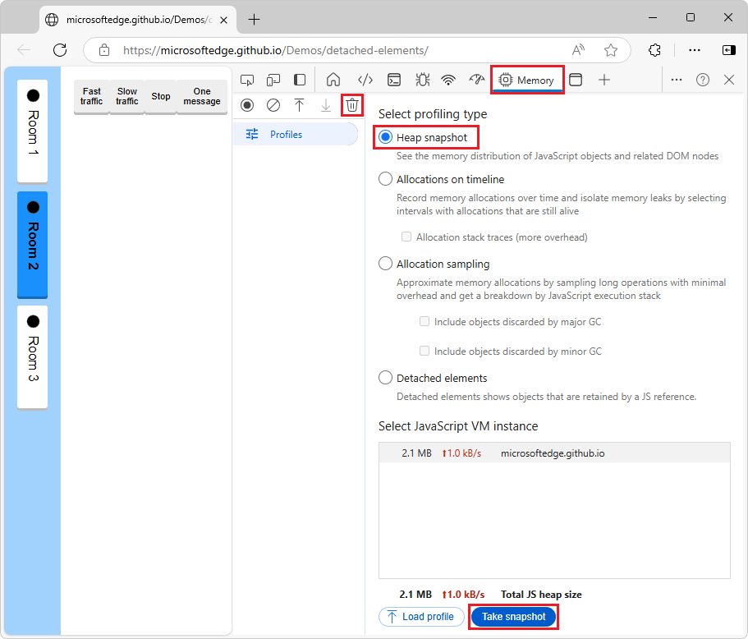748x639 pixels.
Task: Toggle device emulation icon
Action: tap(273, 80)
